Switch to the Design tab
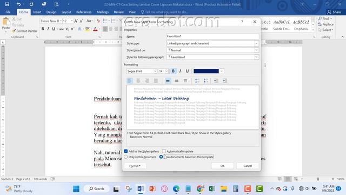The width and height of the screenshot is (346, 195). pos(51,12)
